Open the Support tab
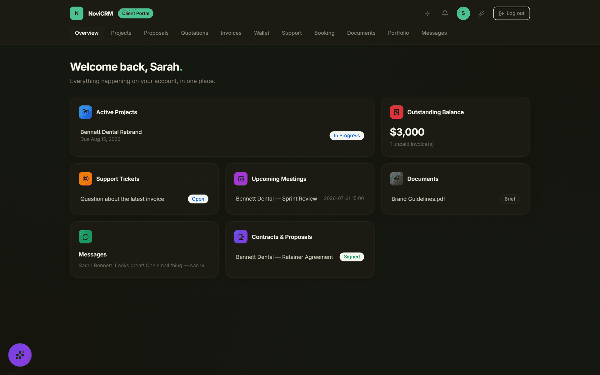The height and width of the screenshot is (375, 600). (x=292, y=33)
